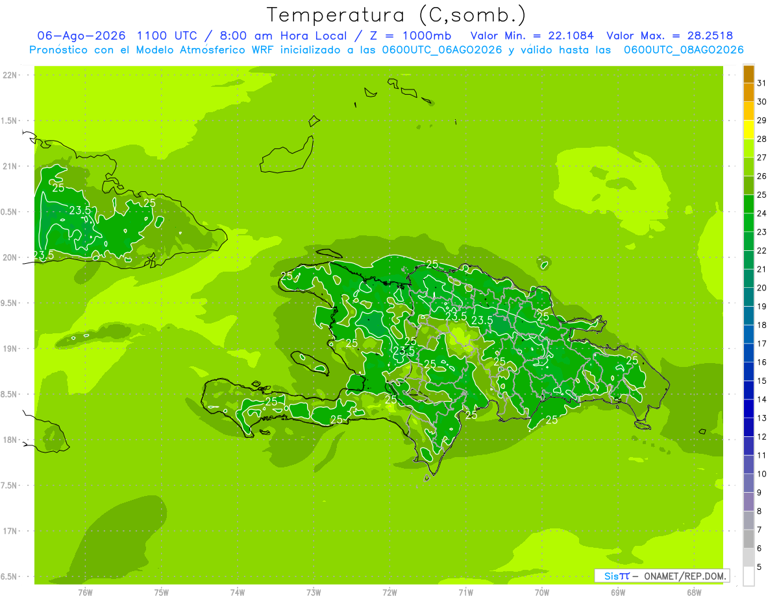Click the 'Valor Min. = 22.1084' value
Screen dimensions: 779x601
[x=532, y=36]
